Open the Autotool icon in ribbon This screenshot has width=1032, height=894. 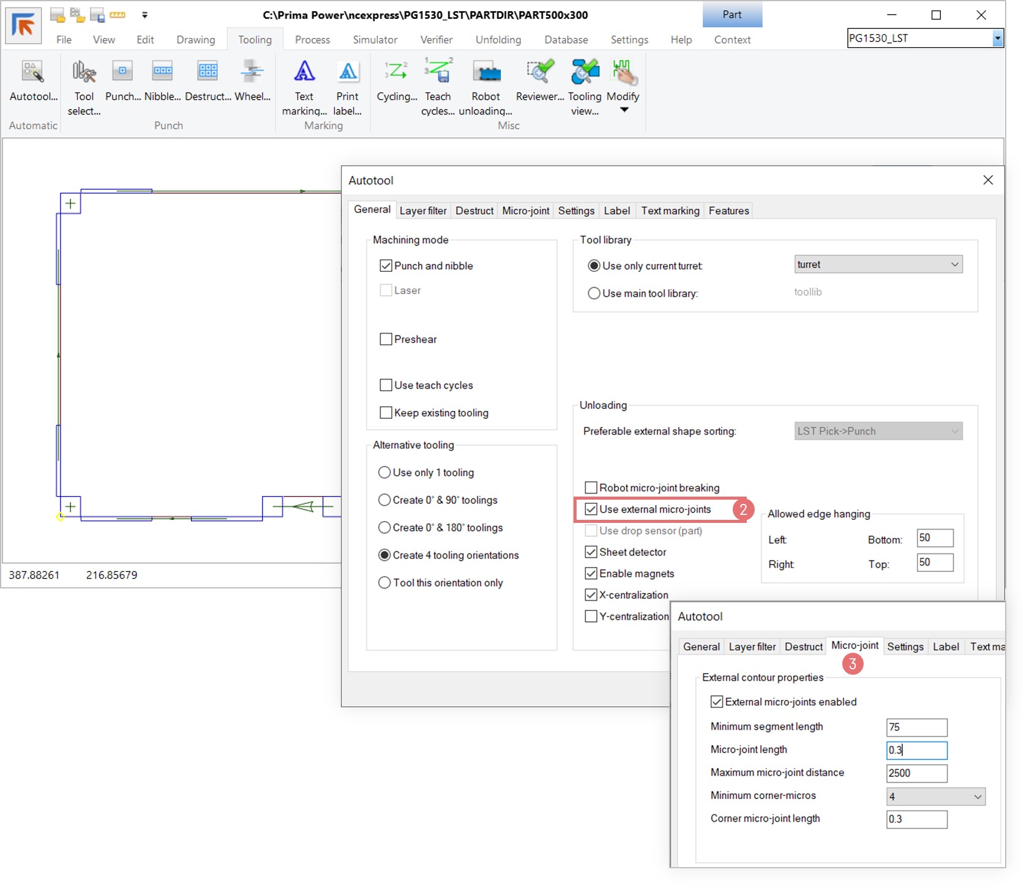33,72
